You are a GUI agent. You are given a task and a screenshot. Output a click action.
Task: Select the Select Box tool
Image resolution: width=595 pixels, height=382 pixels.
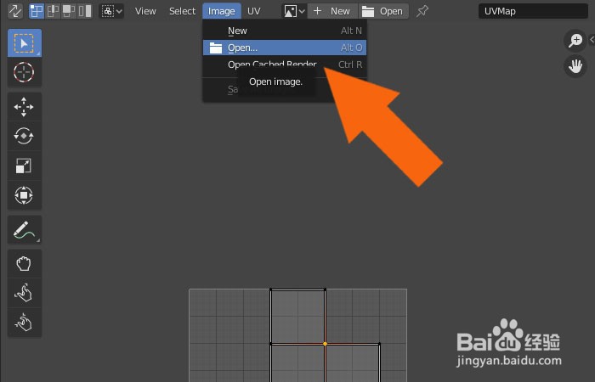click(x=25, y=43)
